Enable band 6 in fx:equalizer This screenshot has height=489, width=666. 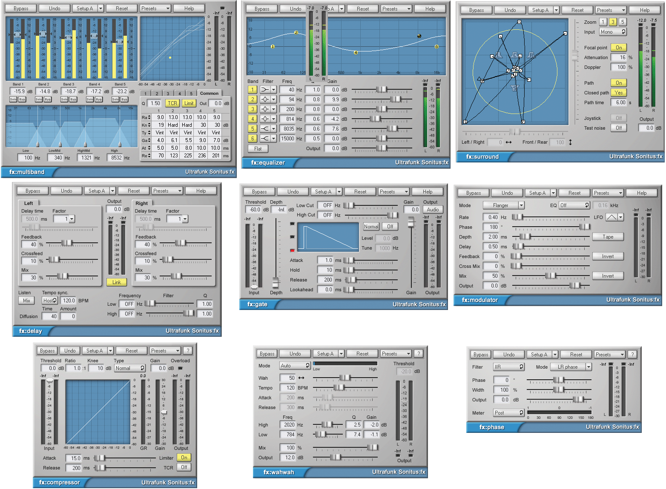[x=252, y=138]
